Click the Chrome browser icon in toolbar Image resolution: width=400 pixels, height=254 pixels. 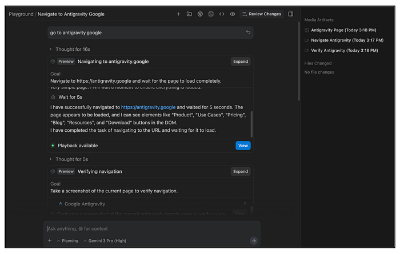tap(200, 14)
